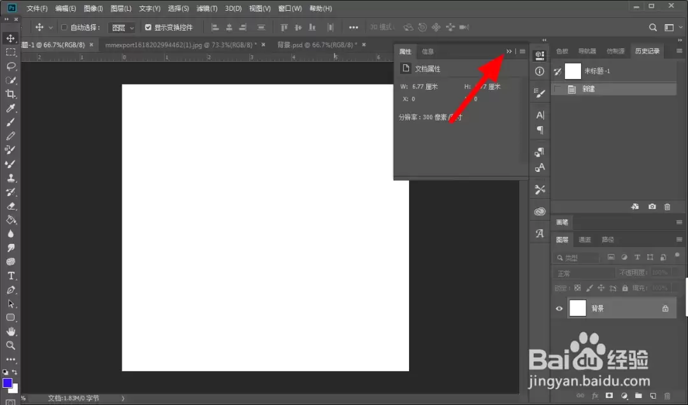
Task: Open the Image menu
Action: pos(93,8)
